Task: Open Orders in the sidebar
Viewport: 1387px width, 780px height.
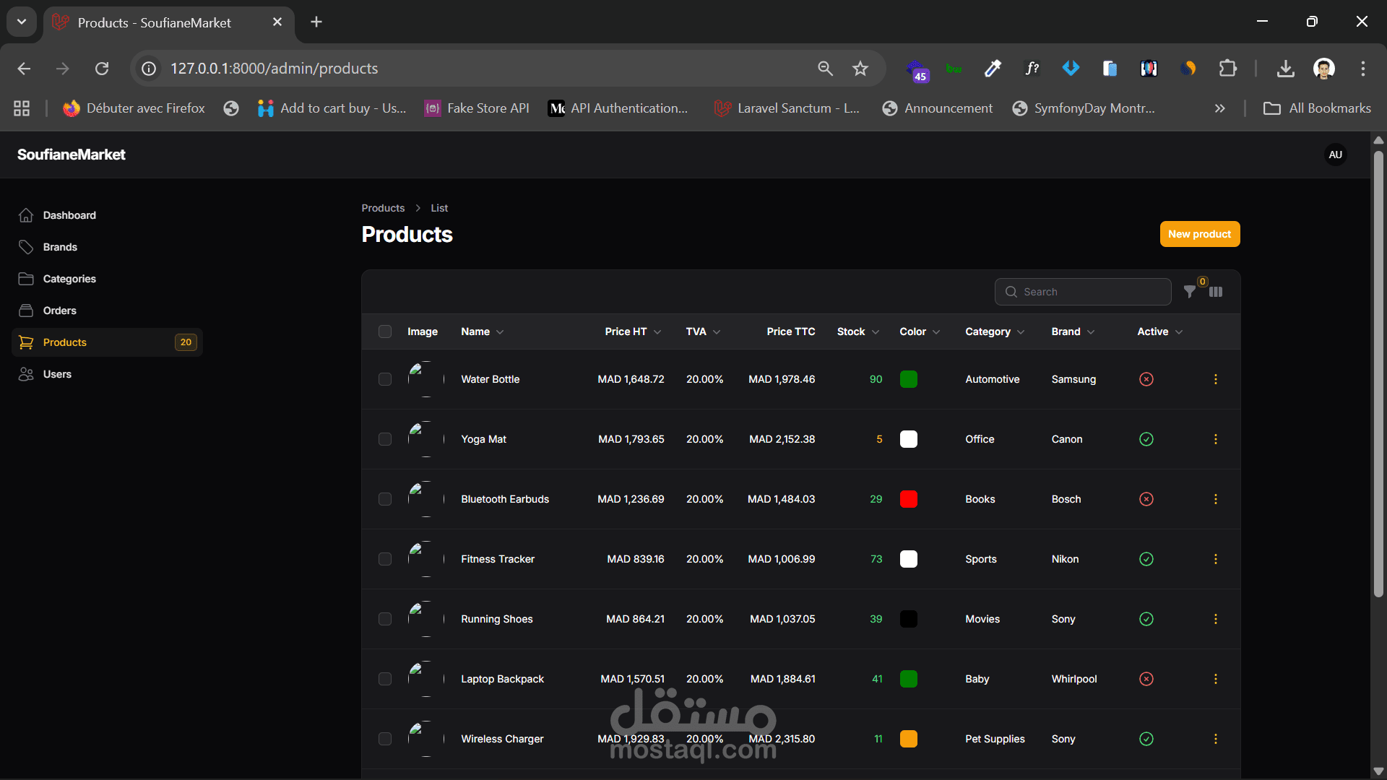Action: pos(59,311)
